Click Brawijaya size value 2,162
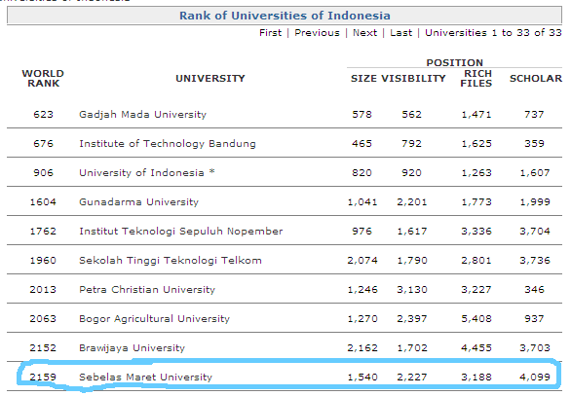571x396 pixels. click(362, 348)
